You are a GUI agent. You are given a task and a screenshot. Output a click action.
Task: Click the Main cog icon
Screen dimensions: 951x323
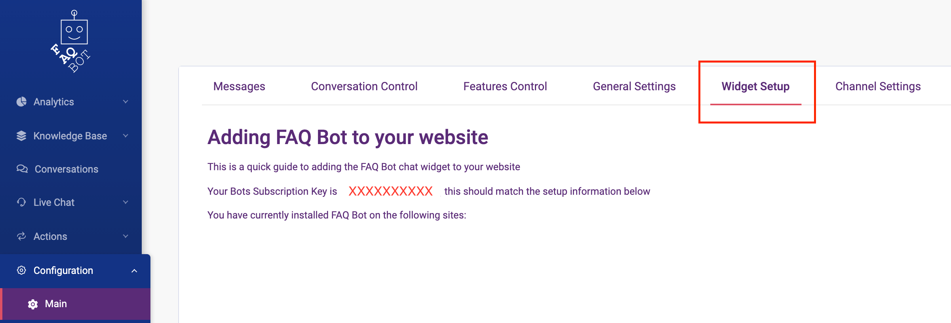33,304
